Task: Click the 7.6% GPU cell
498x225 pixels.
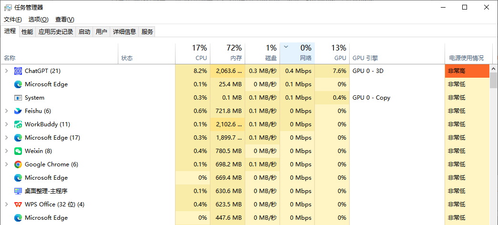Action: 332,71
